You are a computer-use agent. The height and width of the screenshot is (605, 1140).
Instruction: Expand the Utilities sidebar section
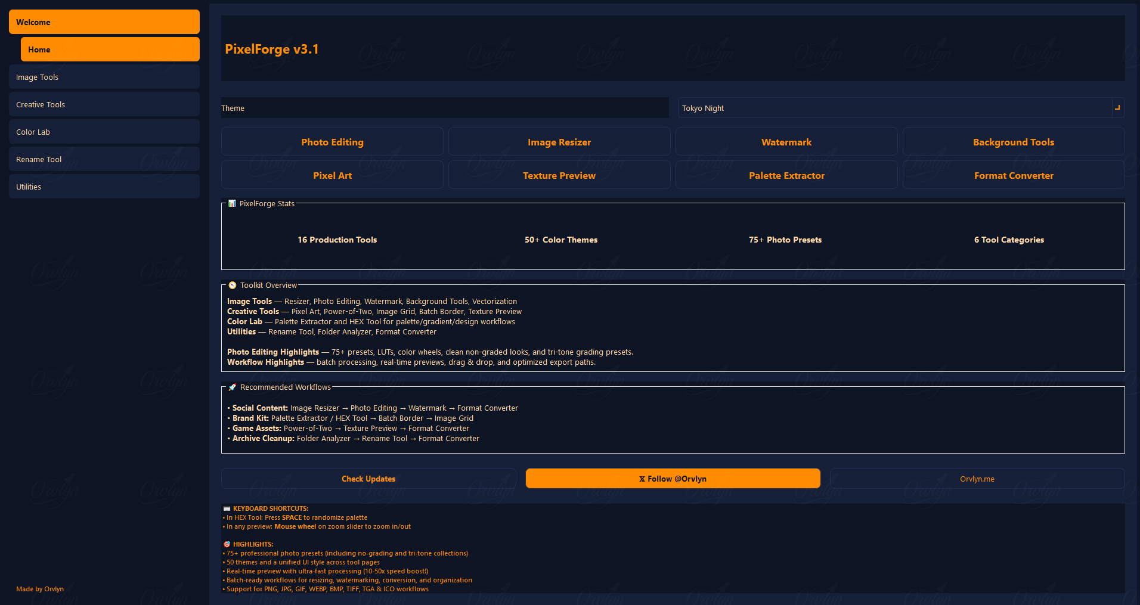104,187
